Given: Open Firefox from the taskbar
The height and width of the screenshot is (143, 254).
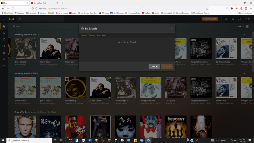Looking at the screenshot, I should tap(148, 140).
